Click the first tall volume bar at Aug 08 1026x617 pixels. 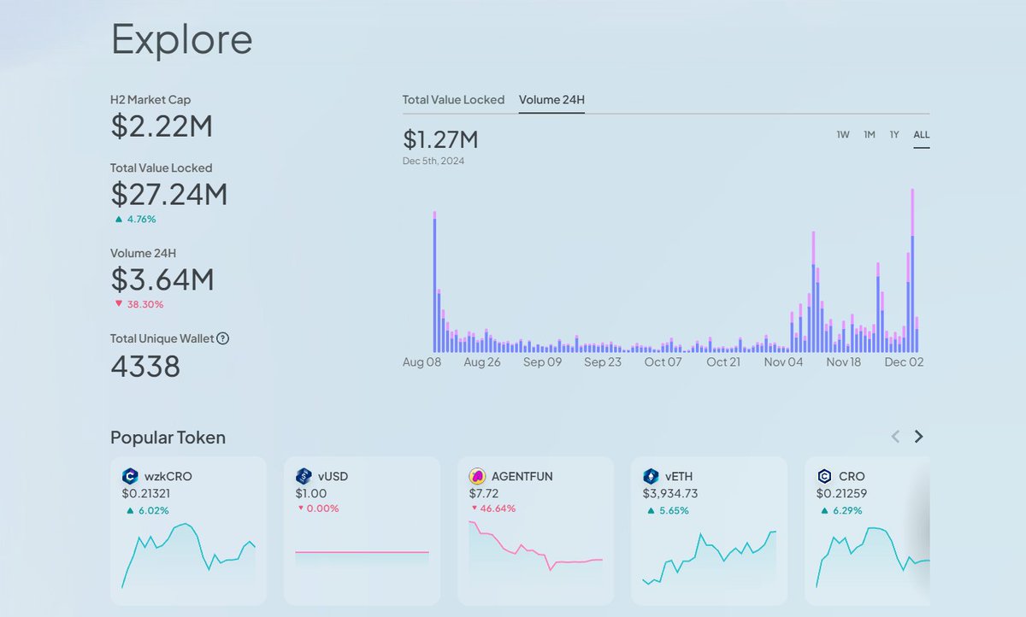(434, 282)
